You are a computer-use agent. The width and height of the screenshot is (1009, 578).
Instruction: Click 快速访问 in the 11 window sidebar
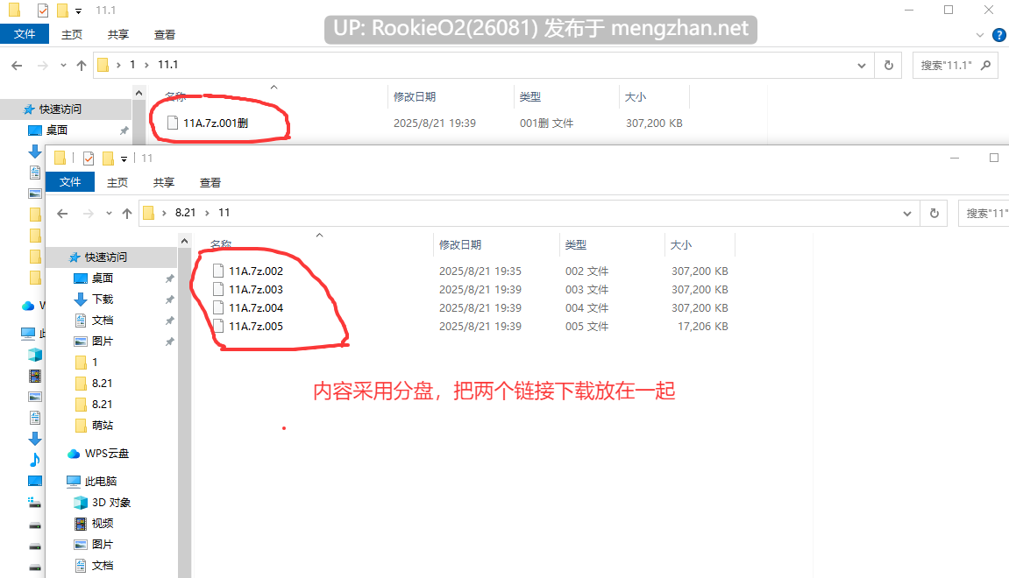[x=105, y=257]
